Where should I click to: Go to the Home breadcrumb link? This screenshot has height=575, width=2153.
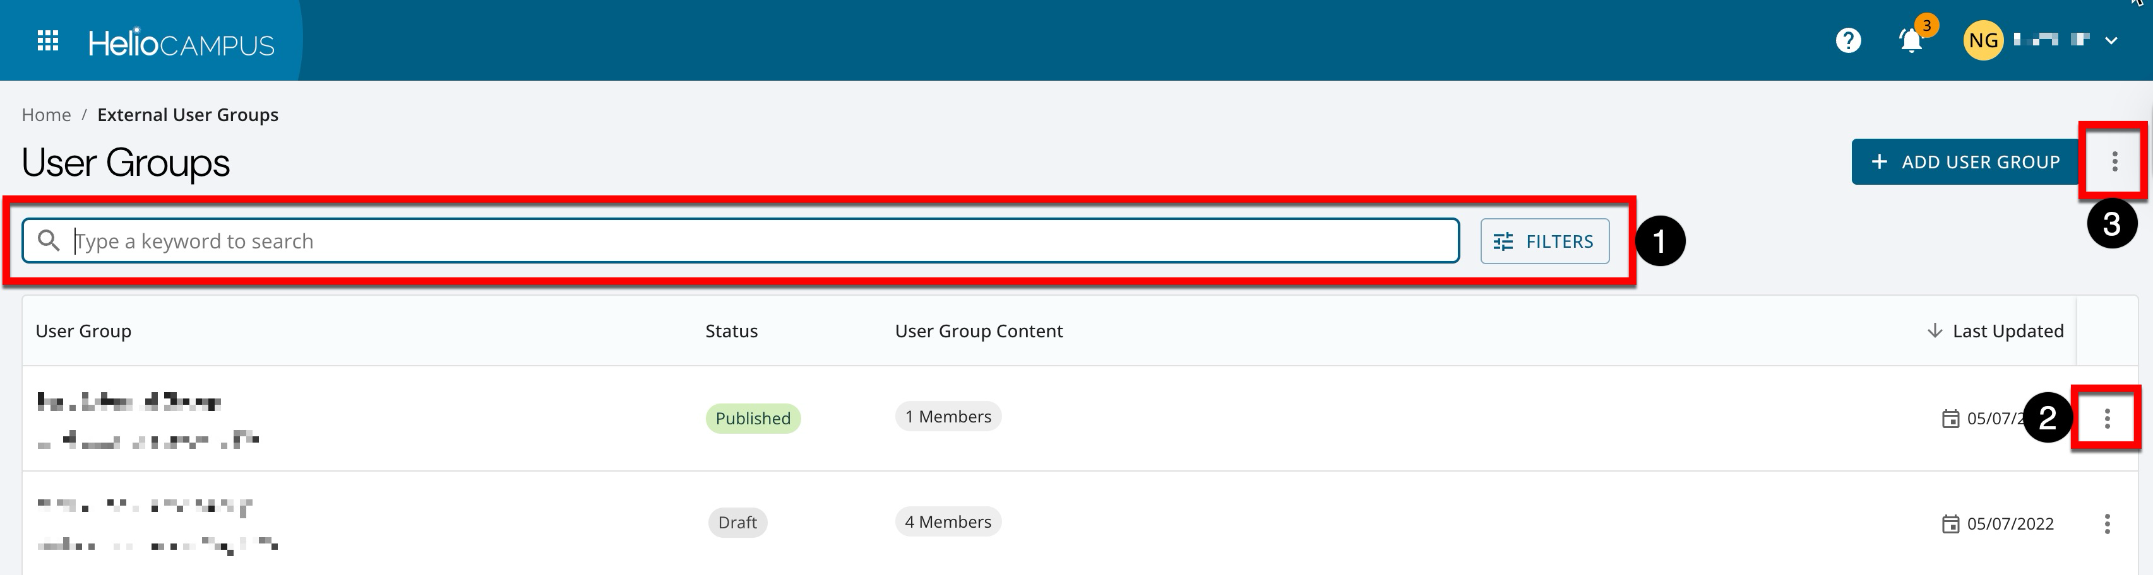point(46,114)
